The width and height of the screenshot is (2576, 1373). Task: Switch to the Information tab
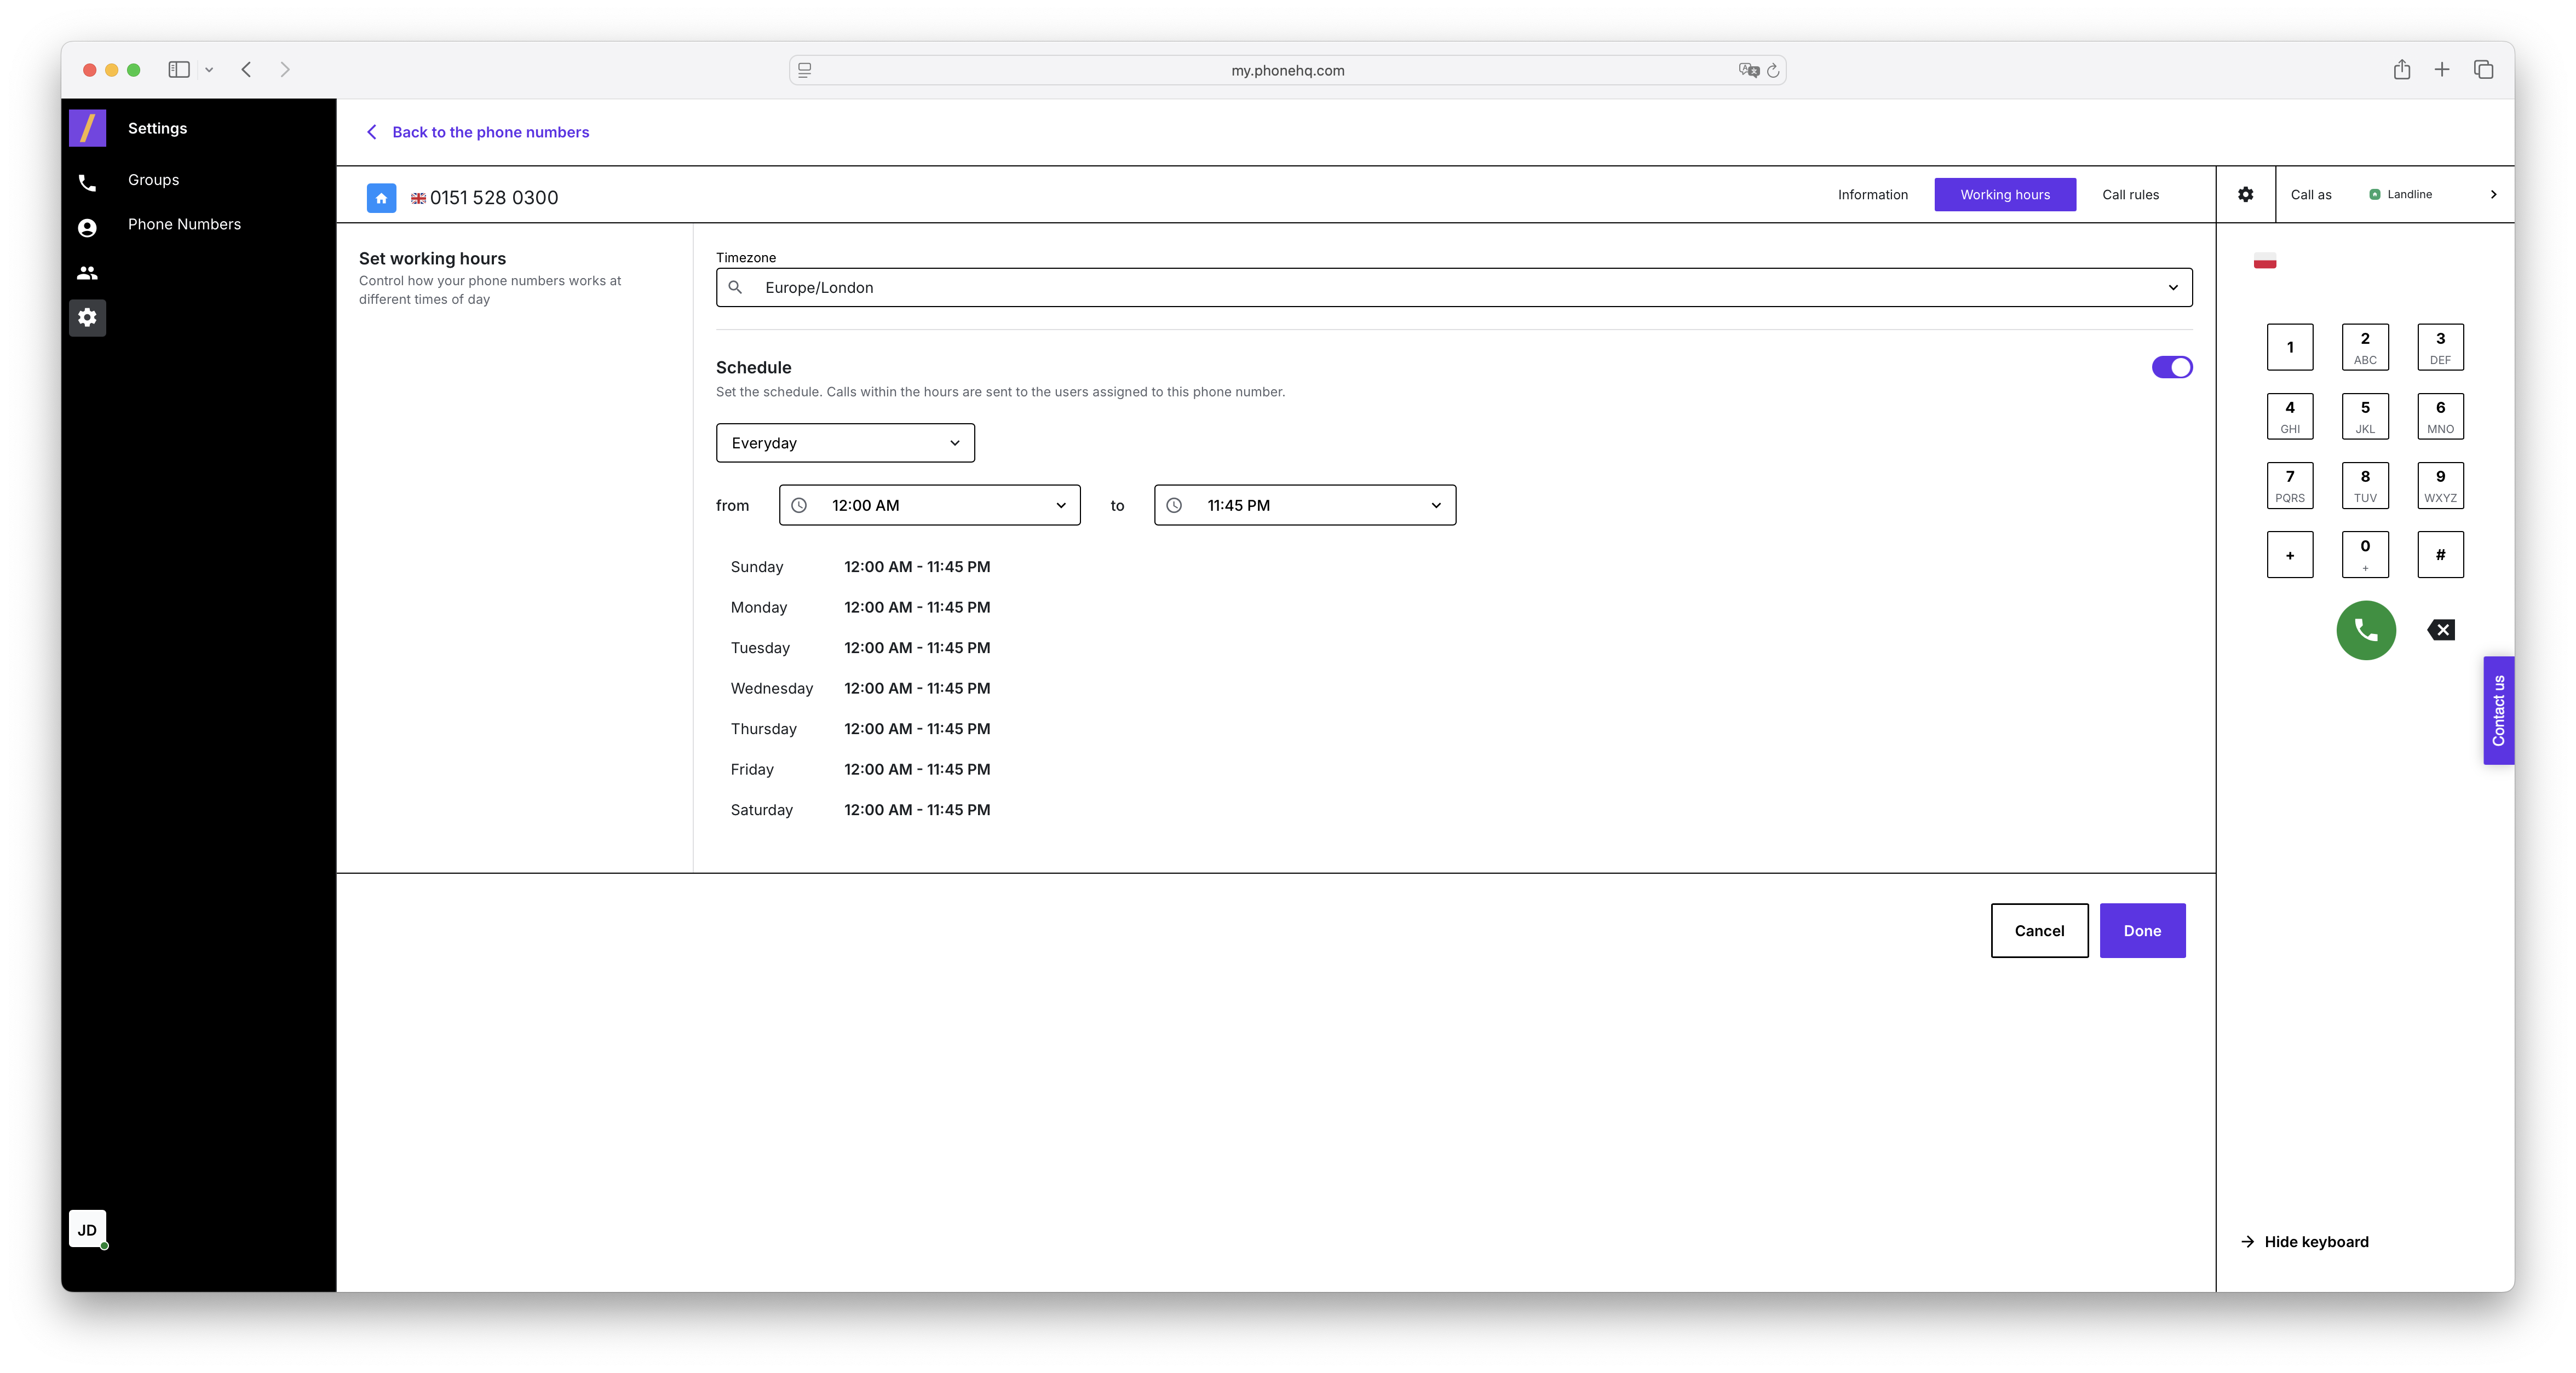1872,195
